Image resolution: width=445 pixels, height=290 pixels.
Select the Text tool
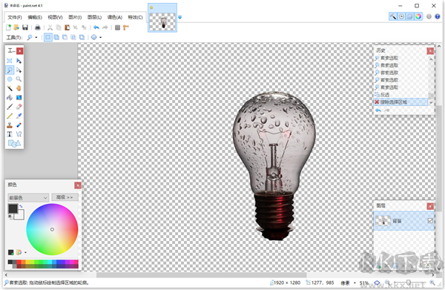[x=10, y=134]
